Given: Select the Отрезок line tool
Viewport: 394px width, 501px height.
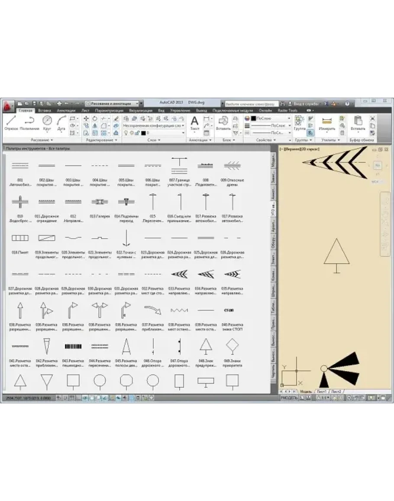Looking at the screenshot, I should pyautogui.click(x=12, y=122).
